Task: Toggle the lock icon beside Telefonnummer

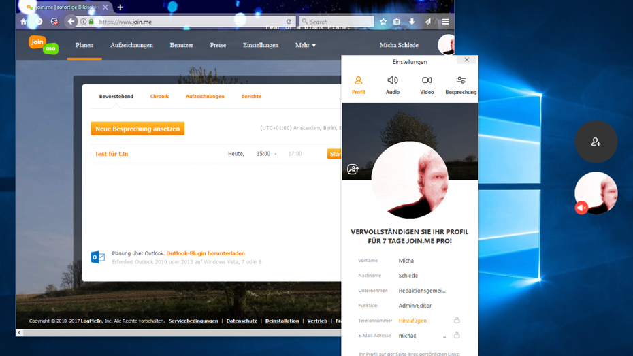Action: click(x=457, y=320)
